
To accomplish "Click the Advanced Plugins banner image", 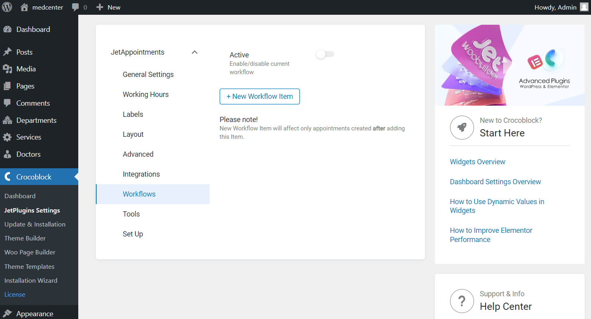I will pos(510,65).
